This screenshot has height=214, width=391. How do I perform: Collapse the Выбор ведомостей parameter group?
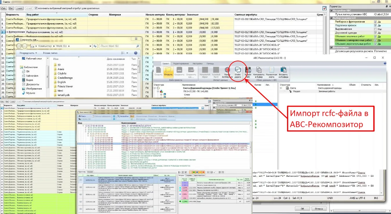(x=331, y=18)
